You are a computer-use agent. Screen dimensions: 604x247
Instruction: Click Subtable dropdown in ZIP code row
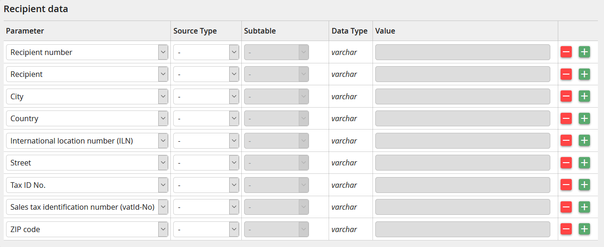tap(276, 229)
